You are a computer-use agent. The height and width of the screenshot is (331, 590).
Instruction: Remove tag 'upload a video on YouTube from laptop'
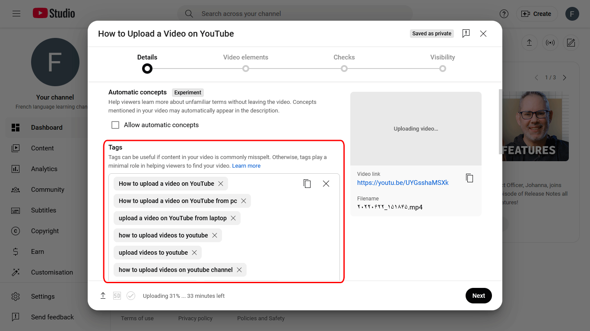tap(233, 218)
